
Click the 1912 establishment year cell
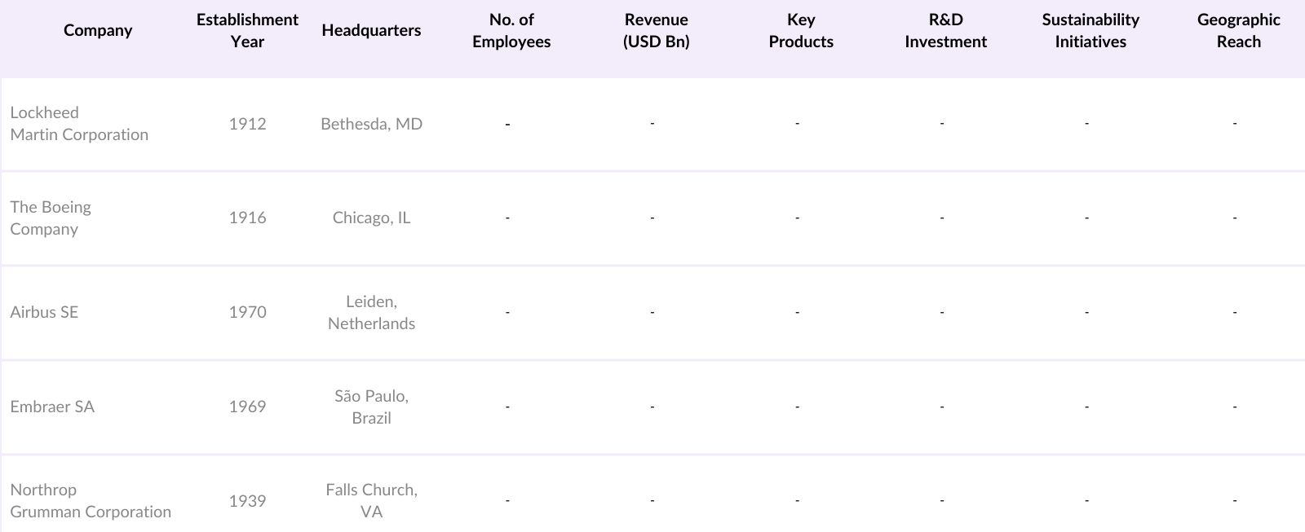pos(247,124)
